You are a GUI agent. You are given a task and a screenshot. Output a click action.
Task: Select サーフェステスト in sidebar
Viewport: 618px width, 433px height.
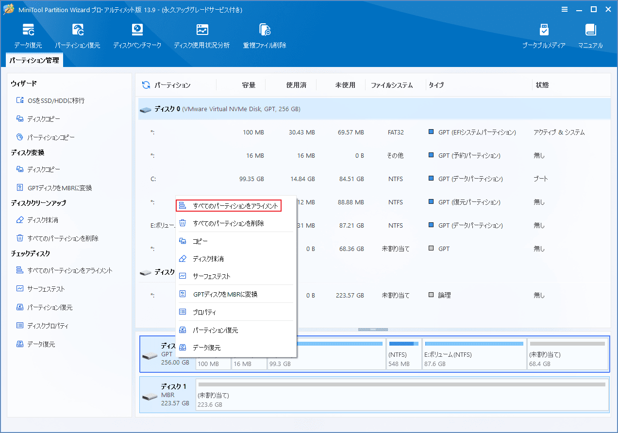coord(40,289)
